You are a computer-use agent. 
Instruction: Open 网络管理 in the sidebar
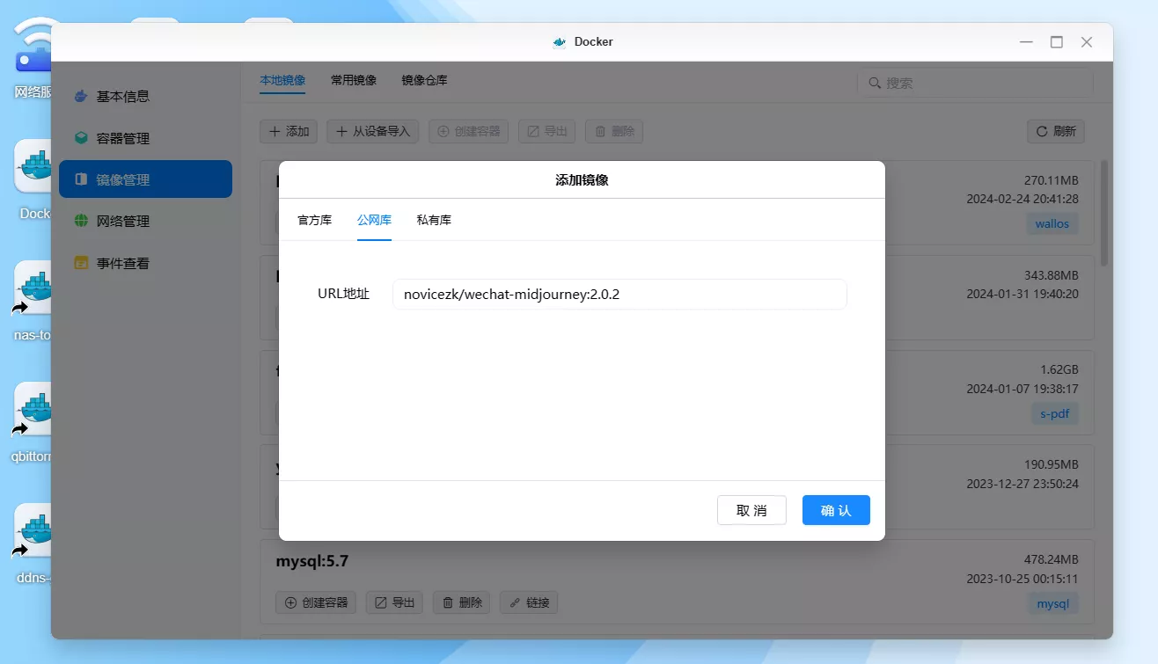[145, 221]
